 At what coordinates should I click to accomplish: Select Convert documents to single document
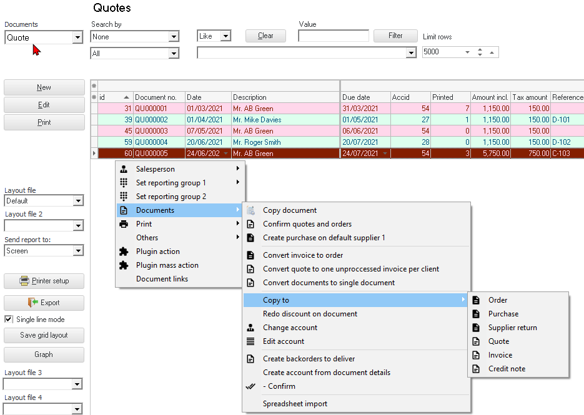click(x=329, y=283)
